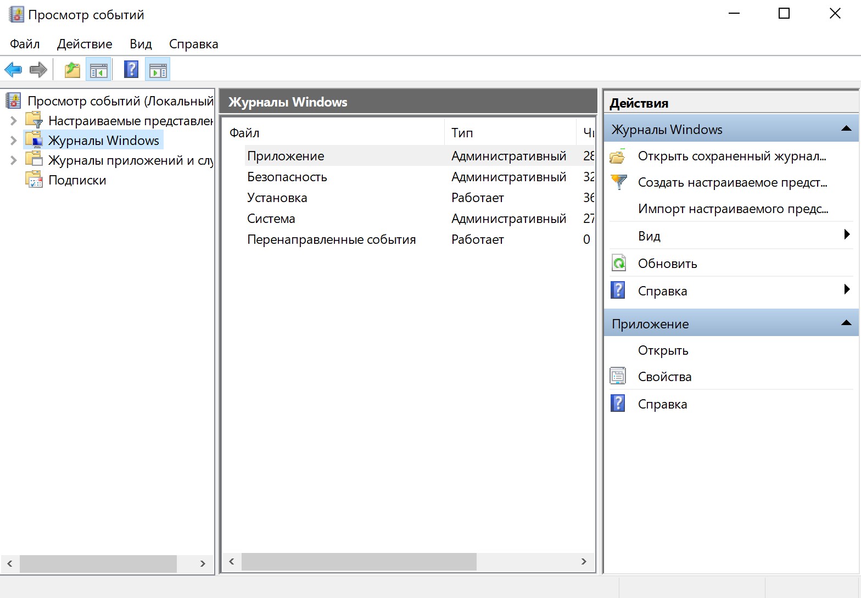Select the Приложение log row
This screenshot has height=598, width=861.
[420, 156]
